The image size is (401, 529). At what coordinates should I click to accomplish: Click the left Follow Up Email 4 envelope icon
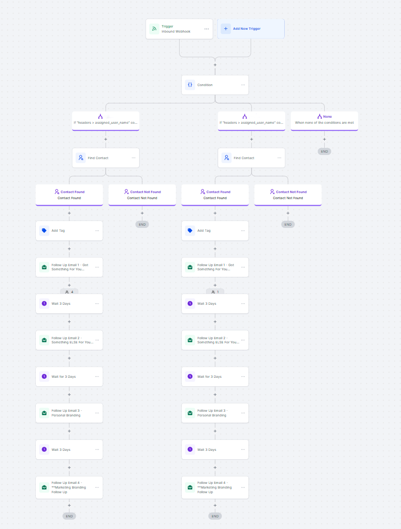(x=44, y=487)
